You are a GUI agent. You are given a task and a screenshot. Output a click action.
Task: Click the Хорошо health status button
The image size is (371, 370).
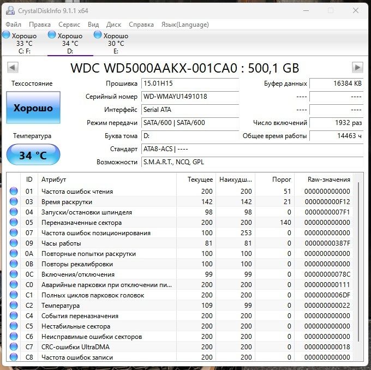[33, 108]
